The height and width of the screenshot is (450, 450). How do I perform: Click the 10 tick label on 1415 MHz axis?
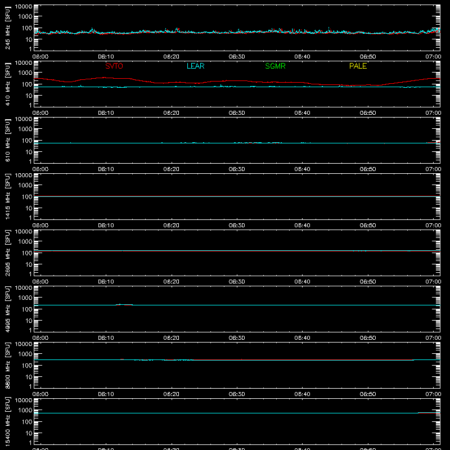[29, 208]
